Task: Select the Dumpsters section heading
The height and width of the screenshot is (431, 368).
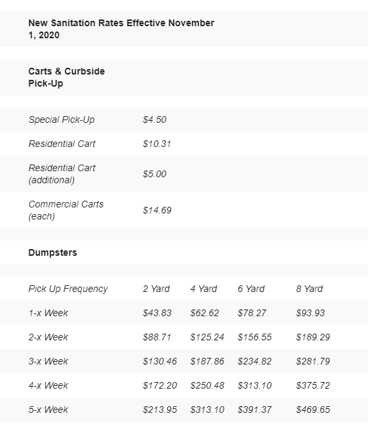Action: [x=52, y=252]
